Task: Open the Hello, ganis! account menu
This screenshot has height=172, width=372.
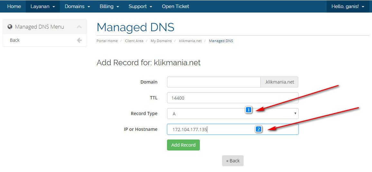Action: (x=348, y=6)
